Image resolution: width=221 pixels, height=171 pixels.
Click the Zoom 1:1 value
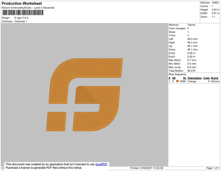[x=213, y=17]
